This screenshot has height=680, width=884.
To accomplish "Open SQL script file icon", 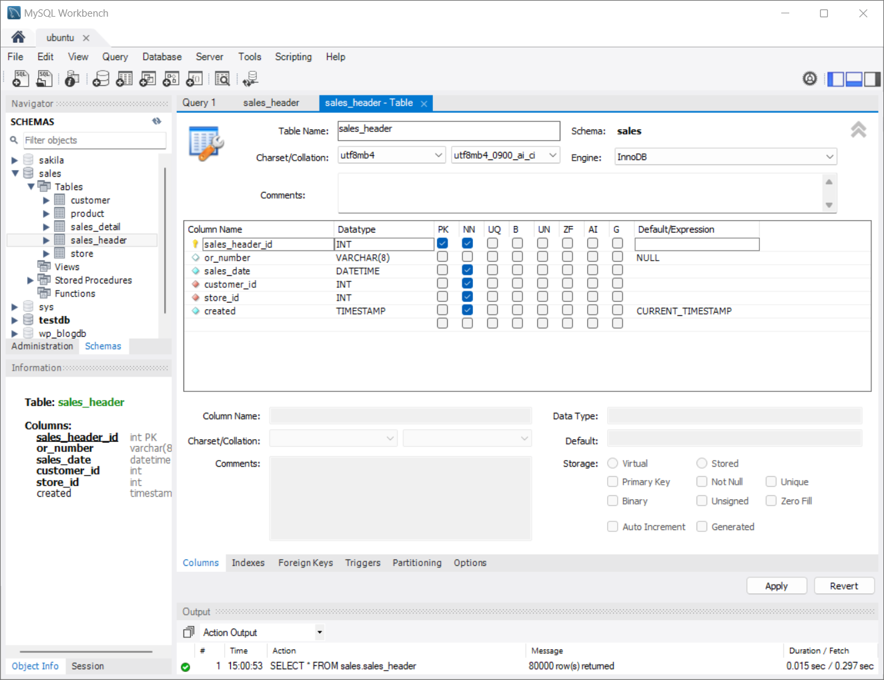I will (44, 79).
